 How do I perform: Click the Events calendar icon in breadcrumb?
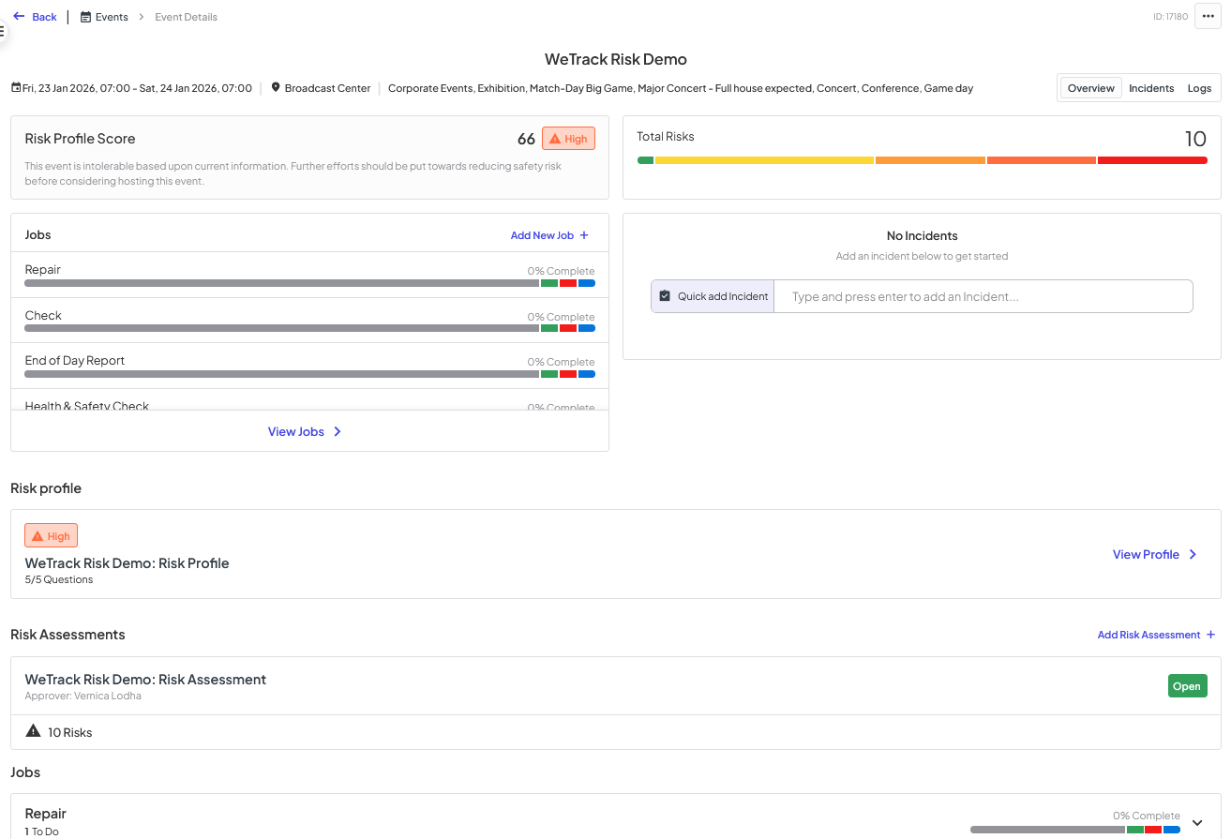(85, 17)
